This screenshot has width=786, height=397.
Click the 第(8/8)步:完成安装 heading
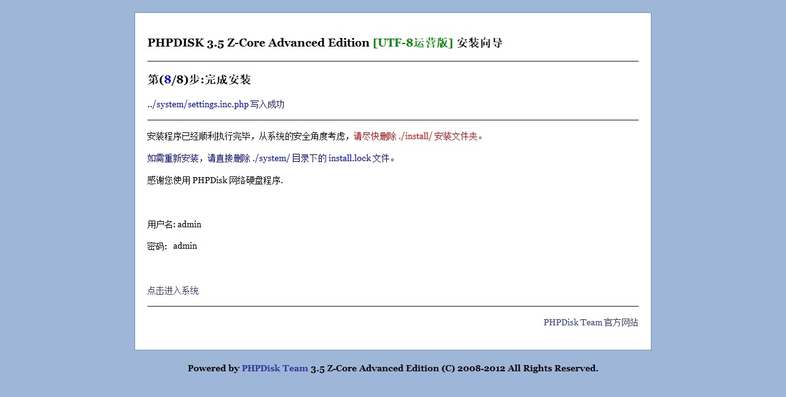(x=199, y=80)
